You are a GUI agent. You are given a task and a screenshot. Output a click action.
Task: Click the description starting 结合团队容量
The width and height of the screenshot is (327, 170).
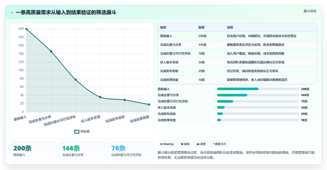pos(256,62)
